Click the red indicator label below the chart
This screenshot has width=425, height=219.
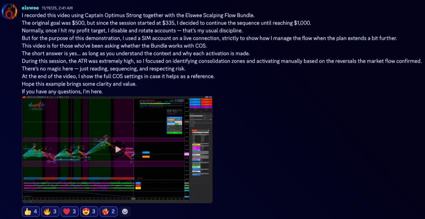[x=138, y=185]
